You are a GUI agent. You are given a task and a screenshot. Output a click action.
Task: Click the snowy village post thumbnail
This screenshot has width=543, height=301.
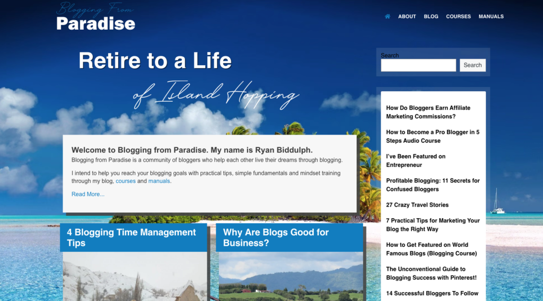135,276
